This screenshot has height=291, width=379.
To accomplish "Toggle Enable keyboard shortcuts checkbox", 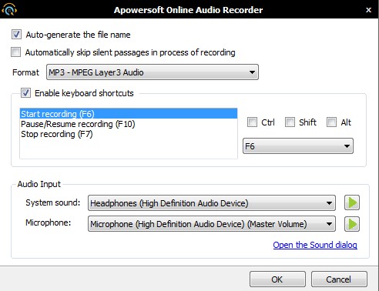I will point(25,93).
